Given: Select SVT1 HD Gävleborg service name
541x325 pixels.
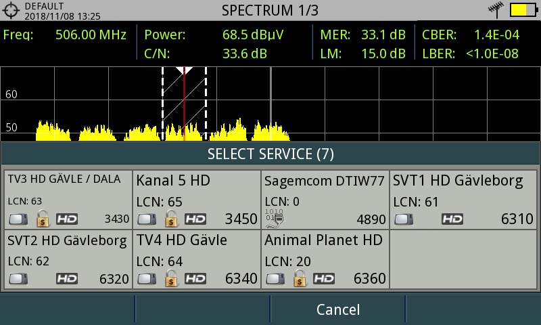Looking at the screenshot, I should (x=458, y=181).
